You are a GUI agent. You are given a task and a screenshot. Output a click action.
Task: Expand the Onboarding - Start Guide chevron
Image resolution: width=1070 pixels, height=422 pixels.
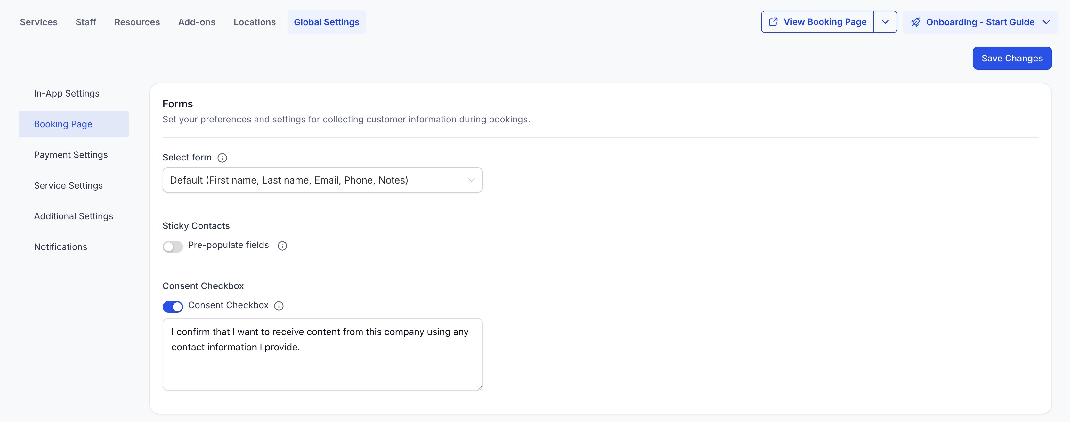(x=1046, y=22)
